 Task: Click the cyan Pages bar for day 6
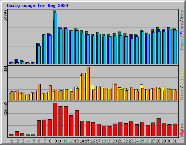pos(39,55)
